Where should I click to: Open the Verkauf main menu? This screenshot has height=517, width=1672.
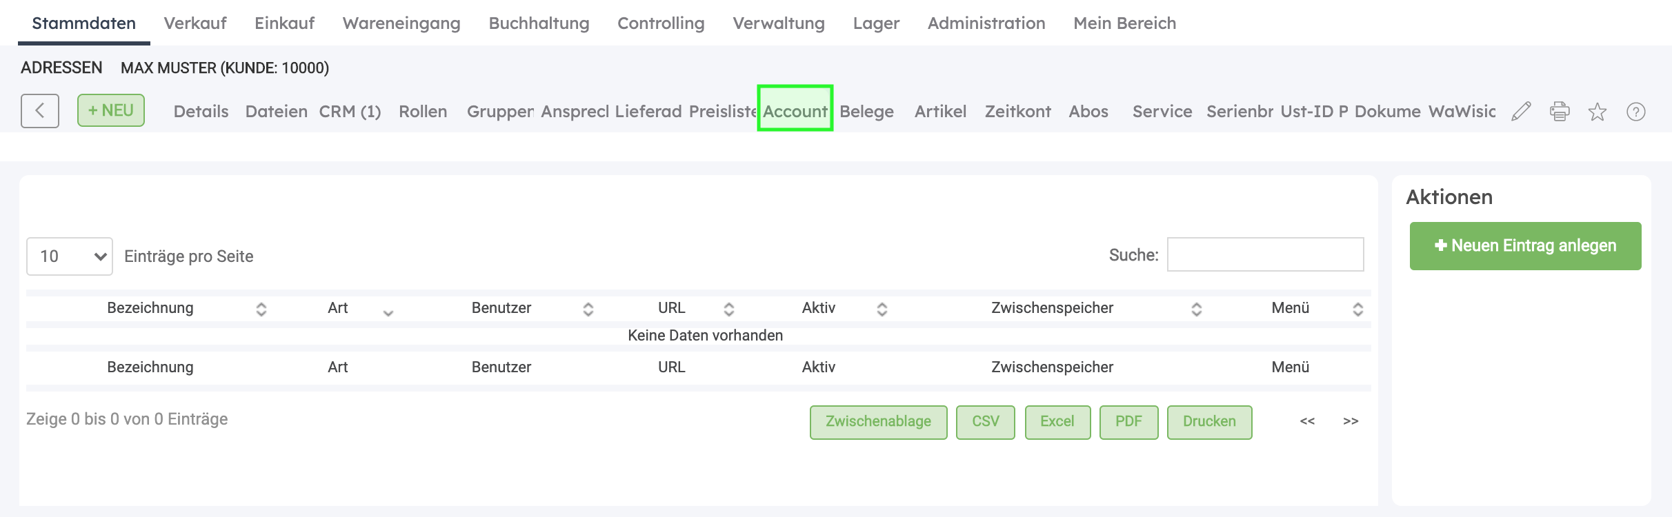[x=195, y=23]
